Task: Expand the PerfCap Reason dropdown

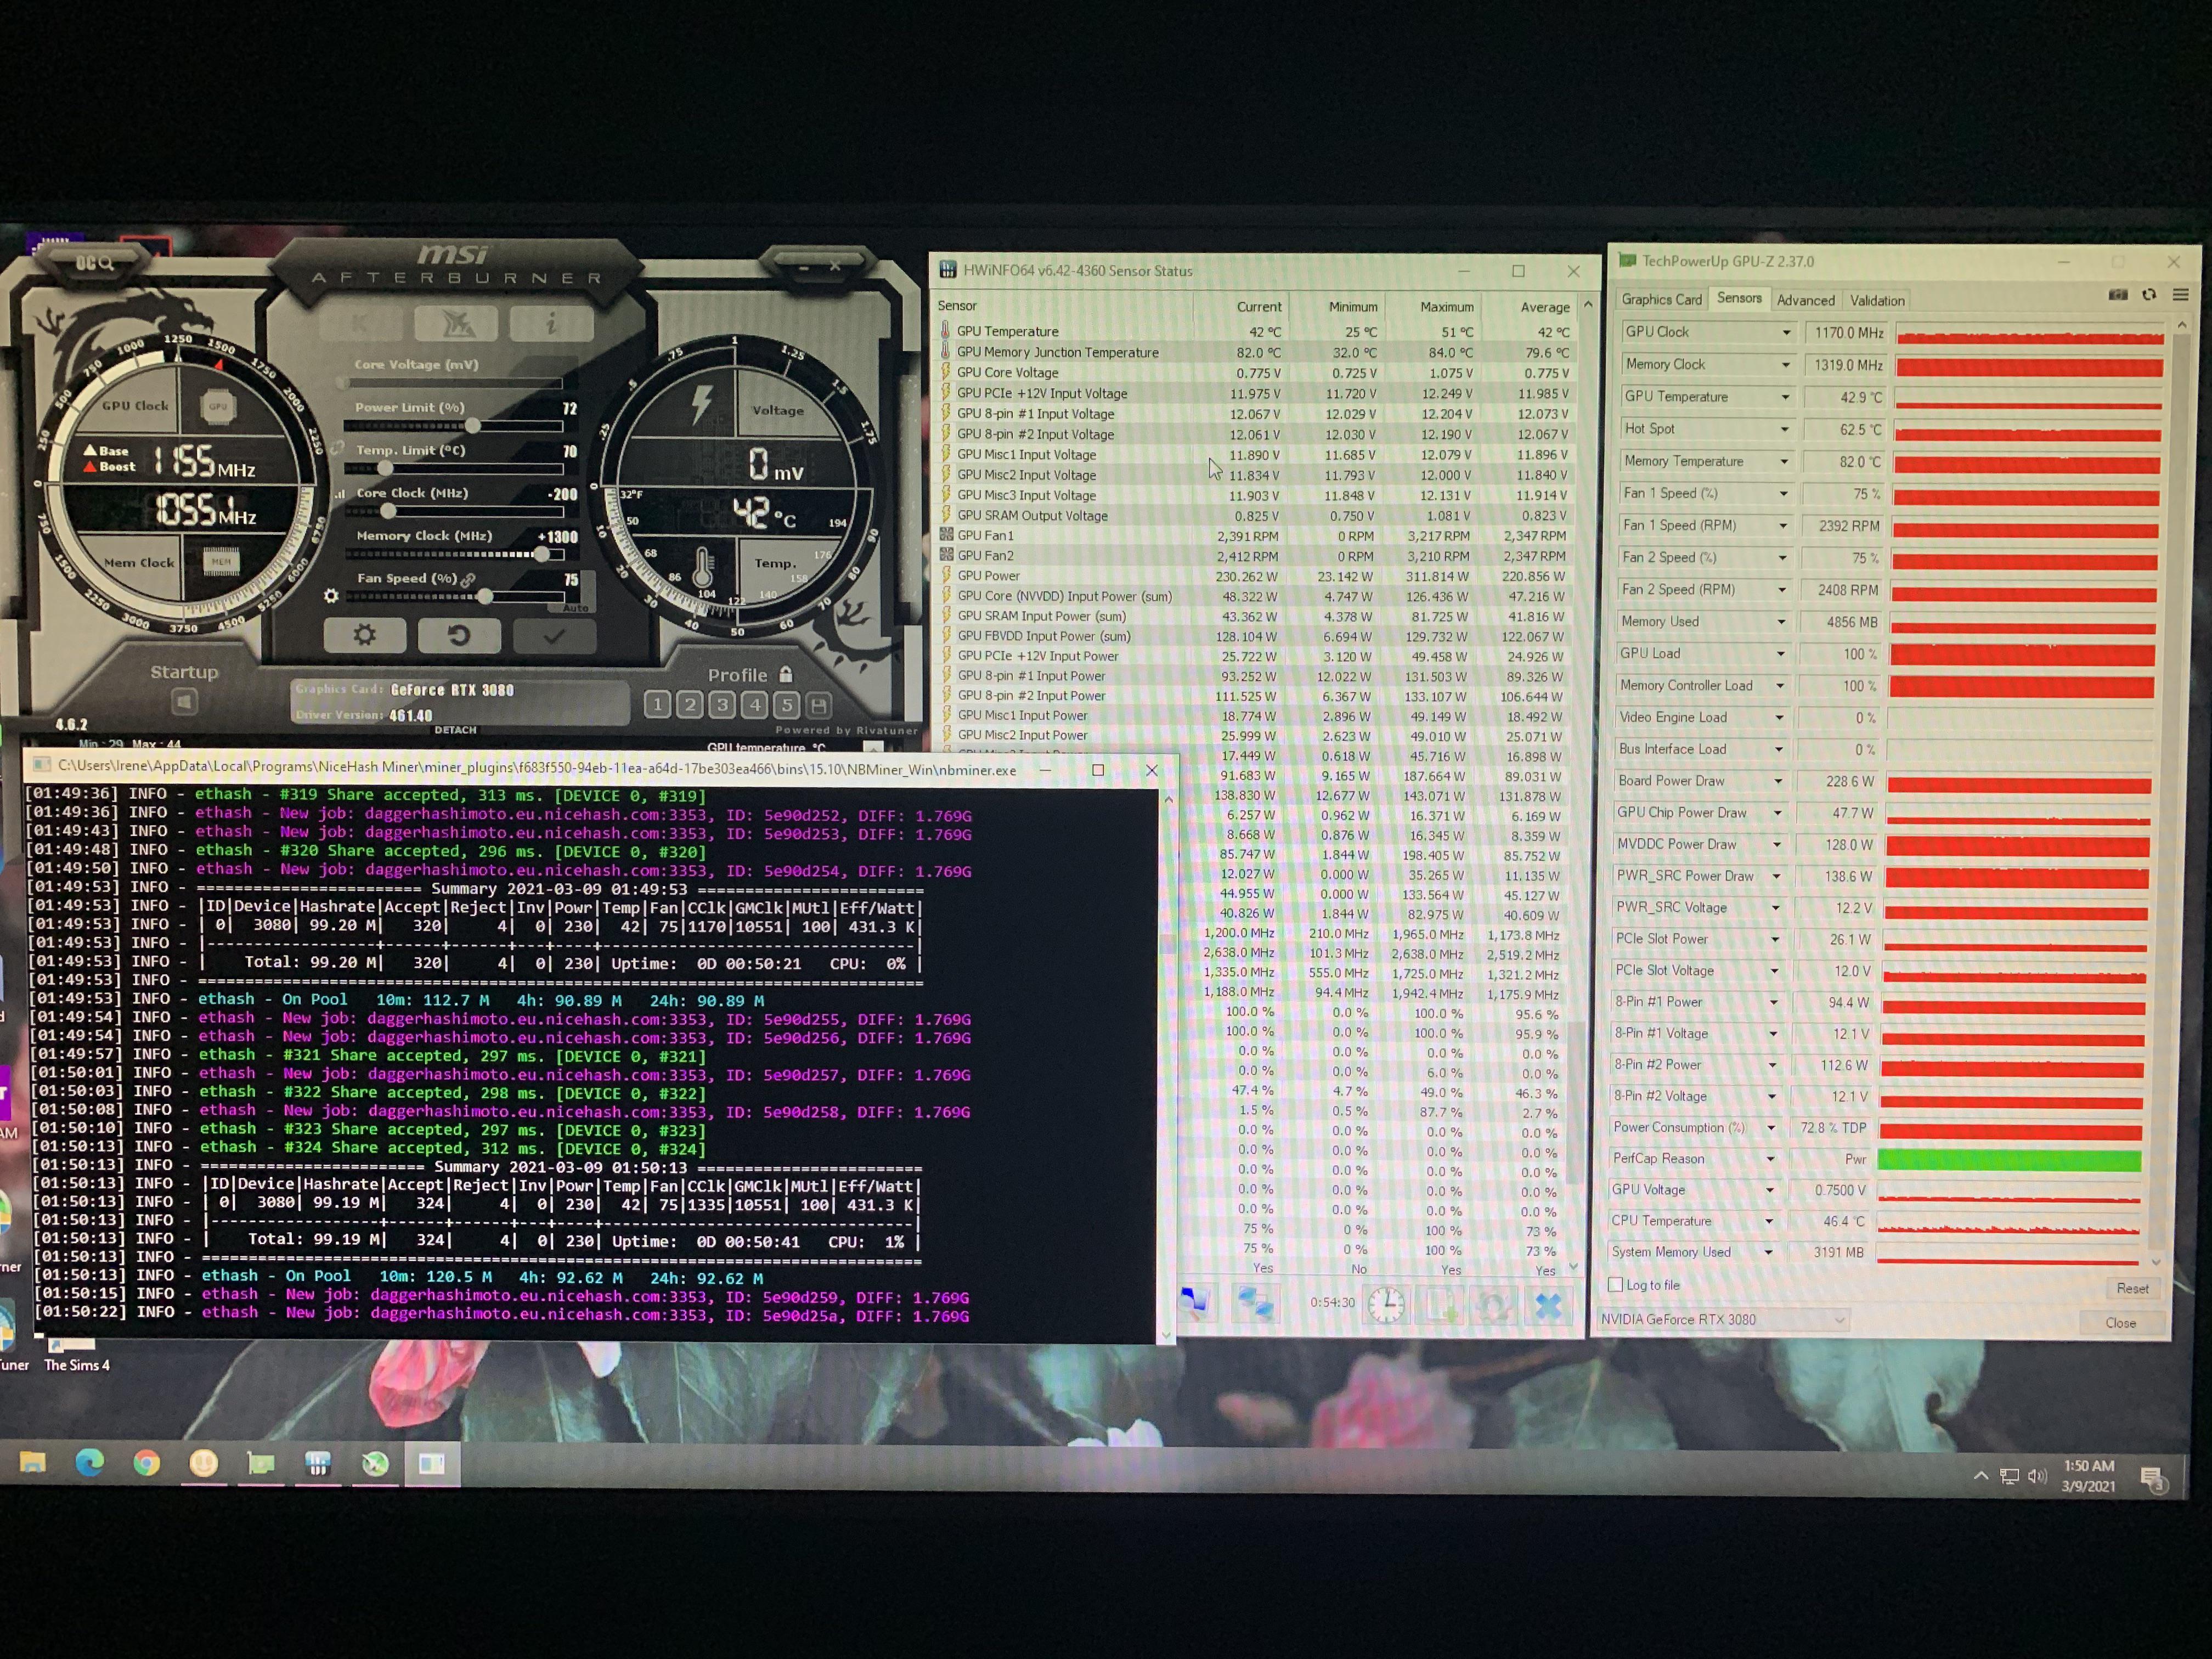Action: [1770, 1158]
